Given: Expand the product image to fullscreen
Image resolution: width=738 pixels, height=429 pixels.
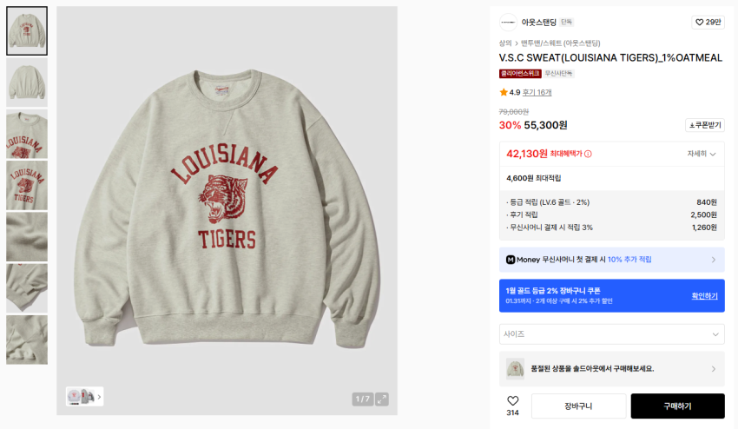Looking at the screenshot, I should coord(382,399).
